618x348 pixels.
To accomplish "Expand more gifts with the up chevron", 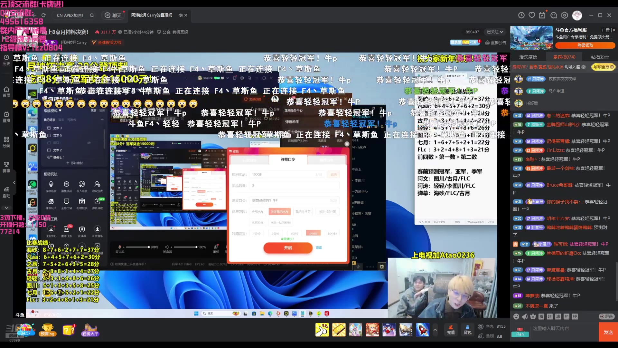I will [435, 330].
